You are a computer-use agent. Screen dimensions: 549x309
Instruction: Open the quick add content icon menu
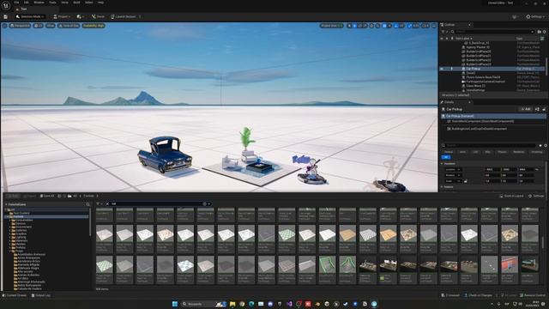[x=80, y=16]
